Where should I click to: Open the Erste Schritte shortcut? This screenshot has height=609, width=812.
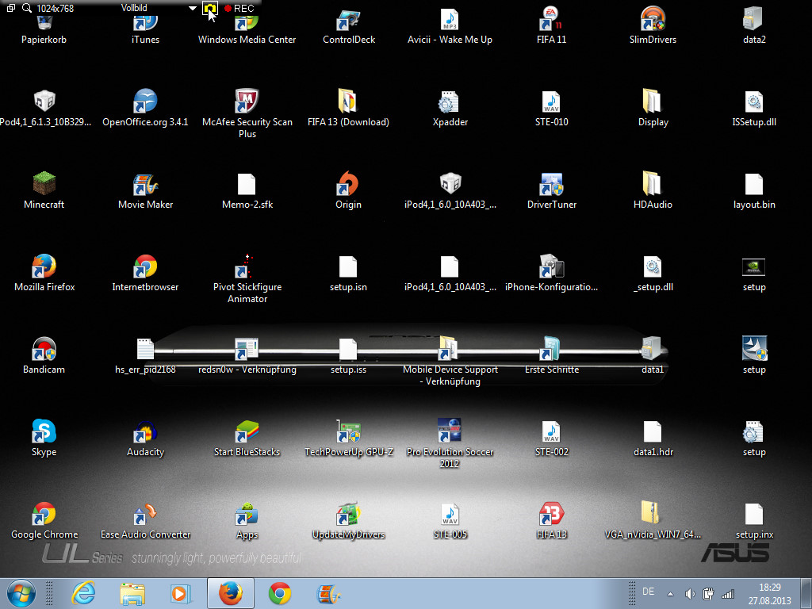[x=552, y=355]
